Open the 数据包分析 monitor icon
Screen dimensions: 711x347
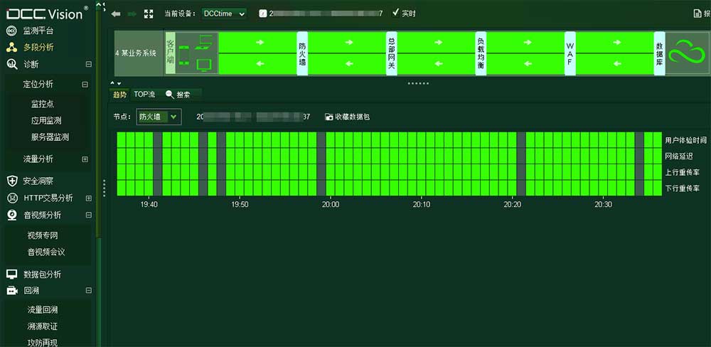click(12, 274)
